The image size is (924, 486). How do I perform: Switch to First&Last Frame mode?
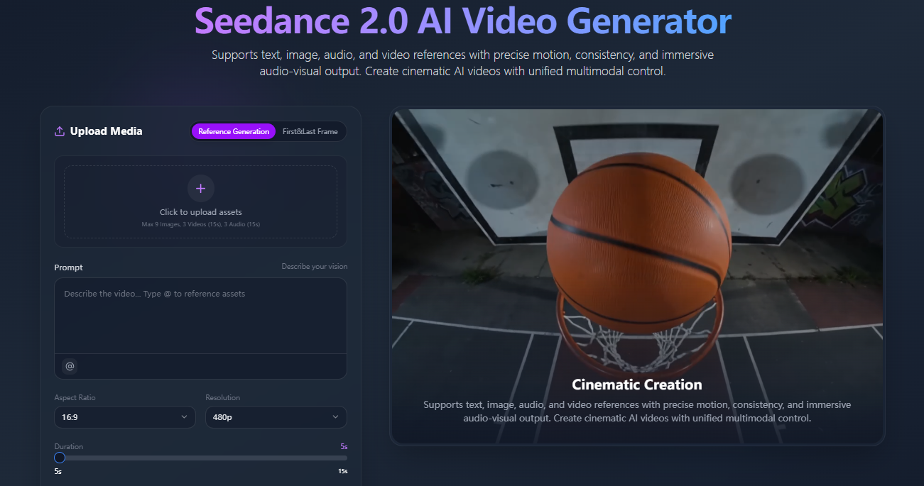[310, 131]
